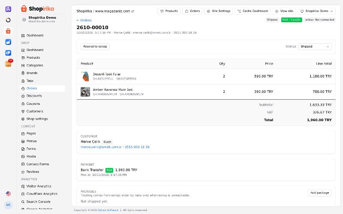Click the Amber Kavanoz Mum Seti product name
The height and width of the screenshot is (214, 343).
pos(113,90)
